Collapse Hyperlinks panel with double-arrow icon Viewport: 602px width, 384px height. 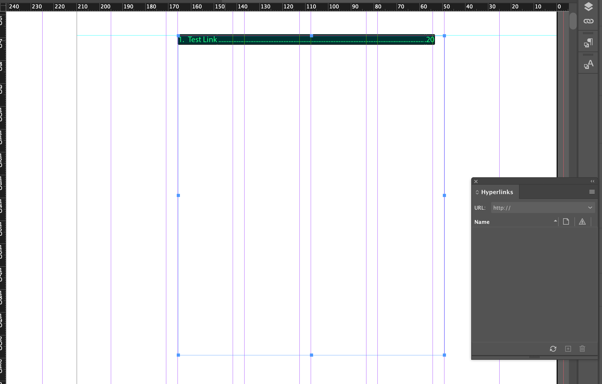pyautogui.click(x=592, y=181)
